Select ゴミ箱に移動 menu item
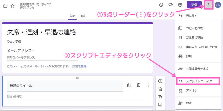Image resolution: width=223 pixels, height=111 pixels. pyautogui.click(x=198, y=38)
